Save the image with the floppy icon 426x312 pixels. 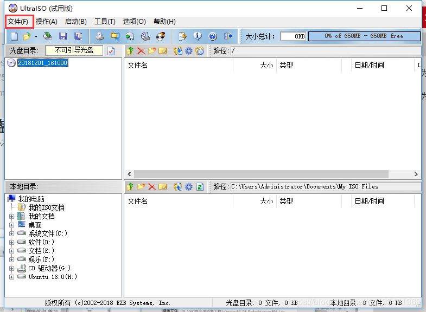pyautogui.click(x=63, y=36)
